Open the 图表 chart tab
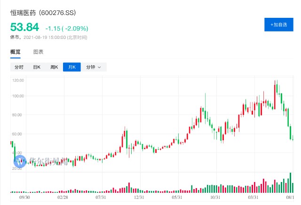The width and height of the screenshot is (301, 205). [39, 52]
